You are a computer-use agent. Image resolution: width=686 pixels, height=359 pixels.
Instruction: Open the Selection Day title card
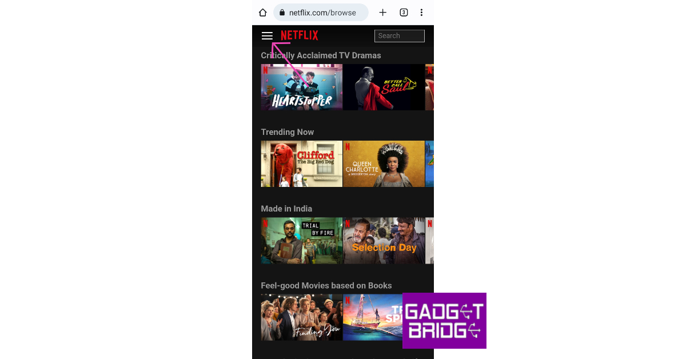[384, 240]
